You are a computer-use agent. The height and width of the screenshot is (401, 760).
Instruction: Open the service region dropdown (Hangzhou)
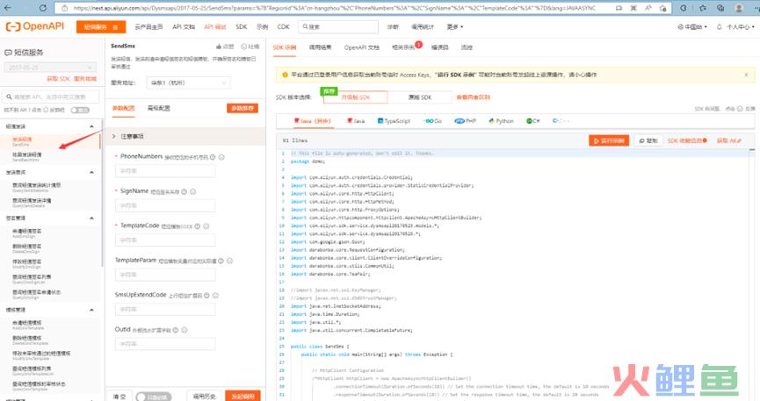pos(189,82)
